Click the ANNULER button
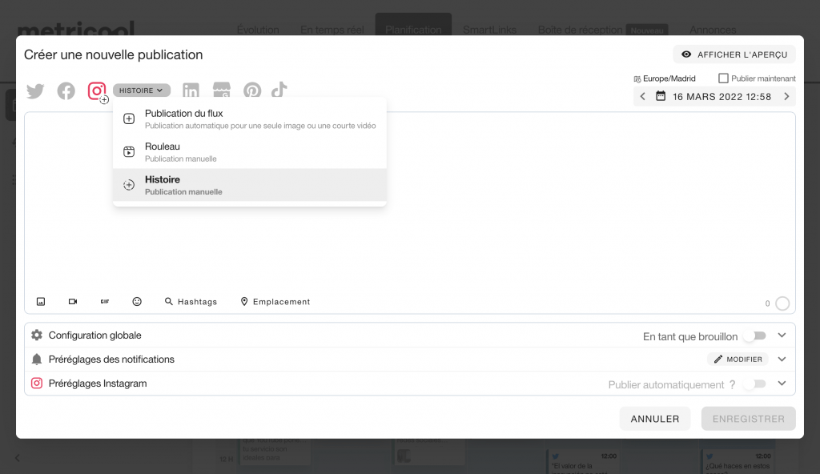Viewport: 820px width, 474px height. [x=655, y=419]
